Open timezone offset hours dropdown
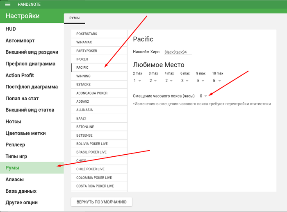The width and height of the screenshot is (287, 212). 203,96
